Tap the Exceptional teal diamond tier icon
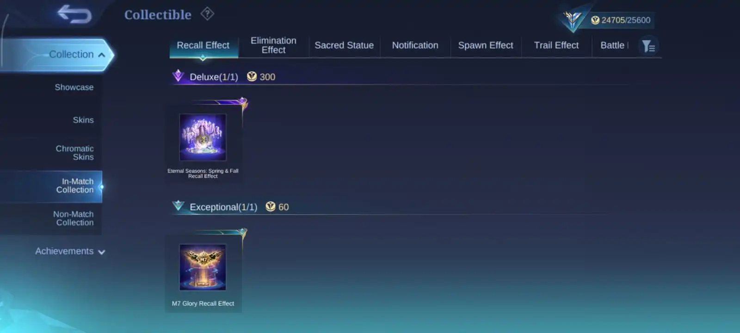The height and width of the screenshot is (333, 740). [x=178, y=206]
